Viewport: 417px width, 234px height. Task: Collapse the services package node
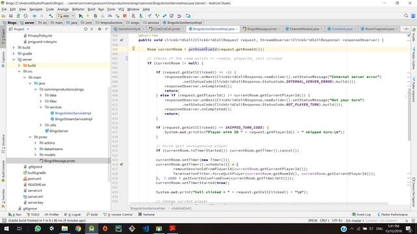tap(41, 107)
